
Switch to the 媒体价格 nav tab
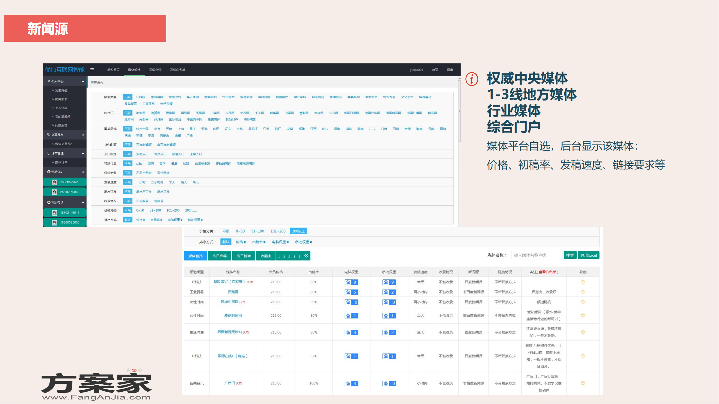click(134, 70)
